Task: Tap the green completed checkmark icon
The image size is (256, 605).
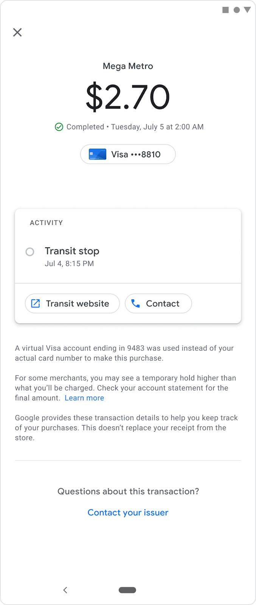Action: 59,127
